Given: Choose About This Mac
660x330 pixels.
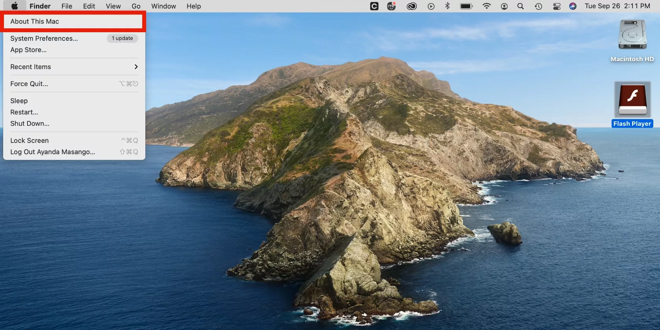Looking at the screenshot, I should (35, 22).
